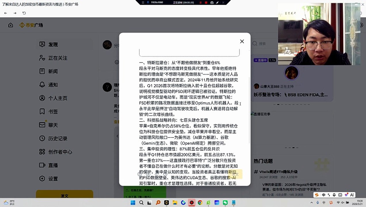Viewport: 366px width, 207px height.
Task: Go back with browser back arrow
Action: [5, 13]
